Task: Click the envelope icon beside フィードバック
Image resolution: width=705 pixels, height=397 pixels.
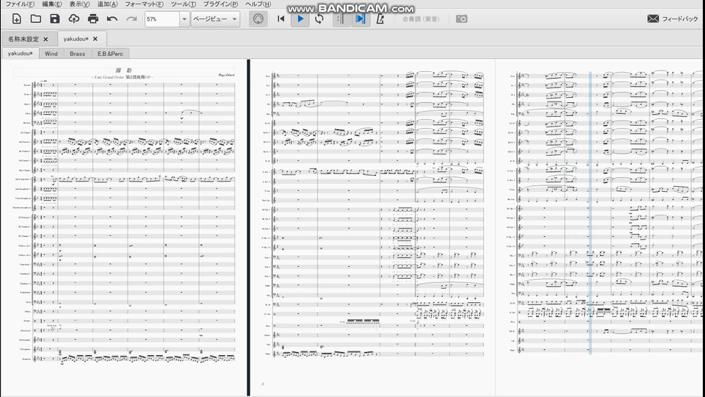Action: pyautogui.click(x=653, y=19)
